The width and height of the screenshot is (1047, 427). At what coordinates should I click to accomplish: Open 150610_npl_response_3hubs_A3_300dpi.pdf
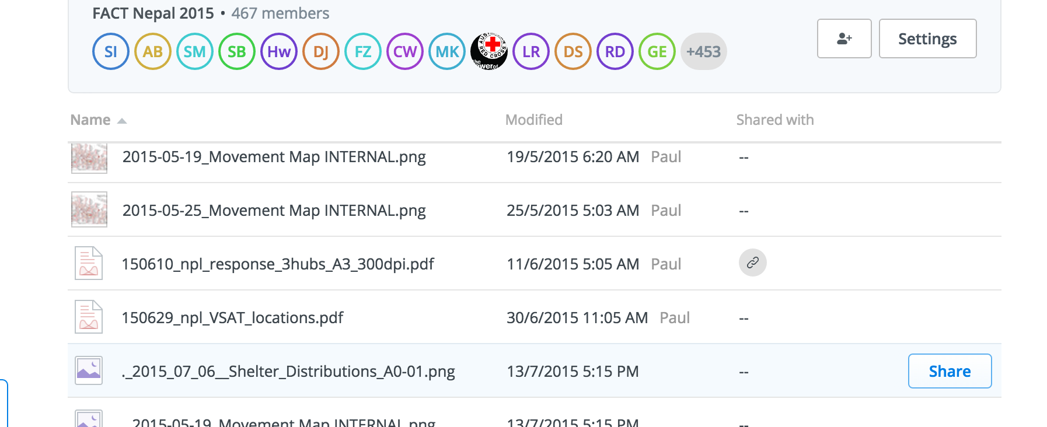click(x=278, y=264)
